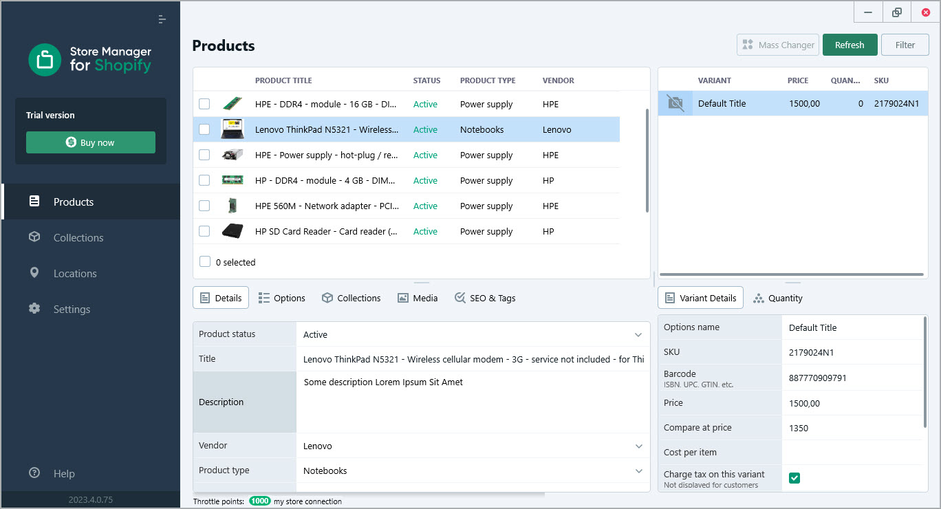Viewport: 941px width, 509px height.
Task: Click the Collections cube icon in sidebar
Action: click(x=34, y=237)
